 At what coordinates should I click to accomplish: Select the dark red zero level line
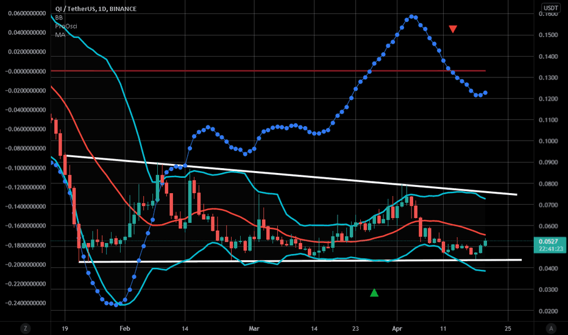(x=268, y=71)
